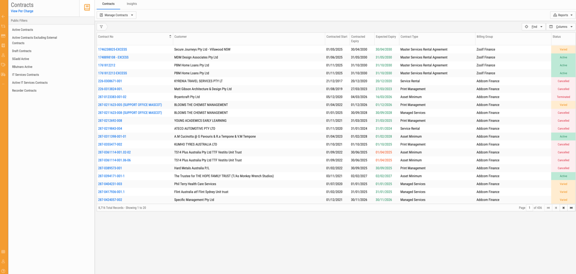Open the price tags icon in sidebar

(3, 65)
